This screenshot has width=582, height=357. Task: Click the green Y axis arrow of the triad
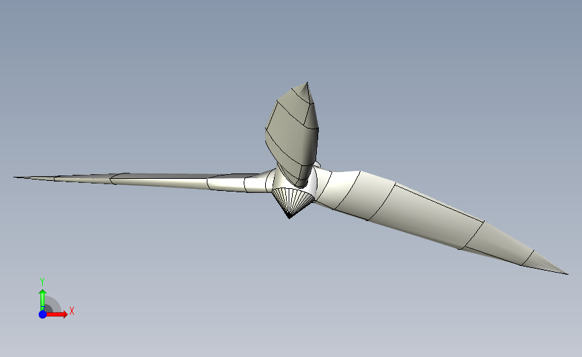[x=43, y=300]
